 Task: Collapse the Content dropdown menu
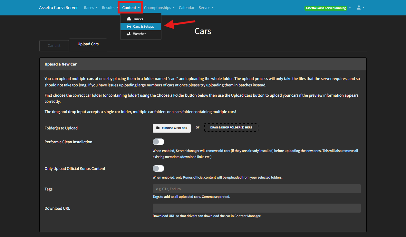131,7
